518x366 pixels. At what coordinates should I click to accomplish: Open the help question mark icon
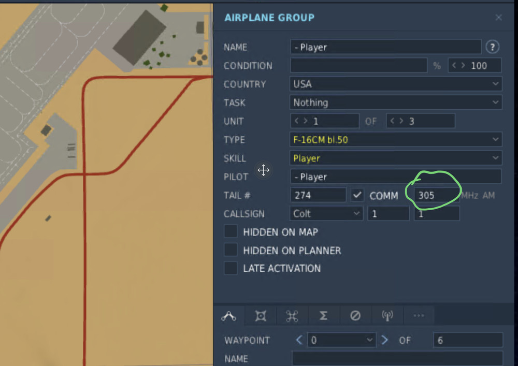point(492,47)
